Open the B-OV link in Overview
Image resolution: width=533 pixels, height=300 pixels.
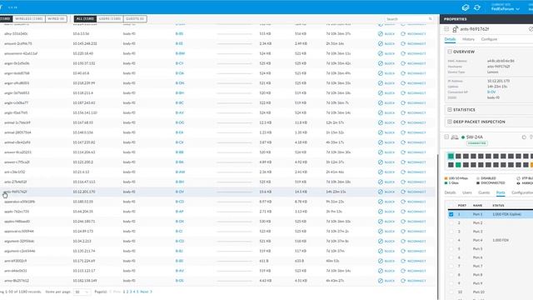pyautogui.click(x=491, y=92)
